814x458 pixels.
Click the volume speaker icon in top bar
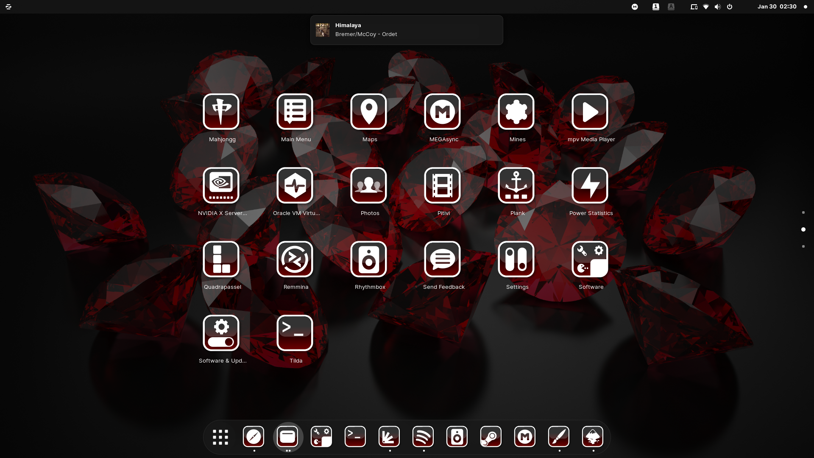tap(718, 7)
